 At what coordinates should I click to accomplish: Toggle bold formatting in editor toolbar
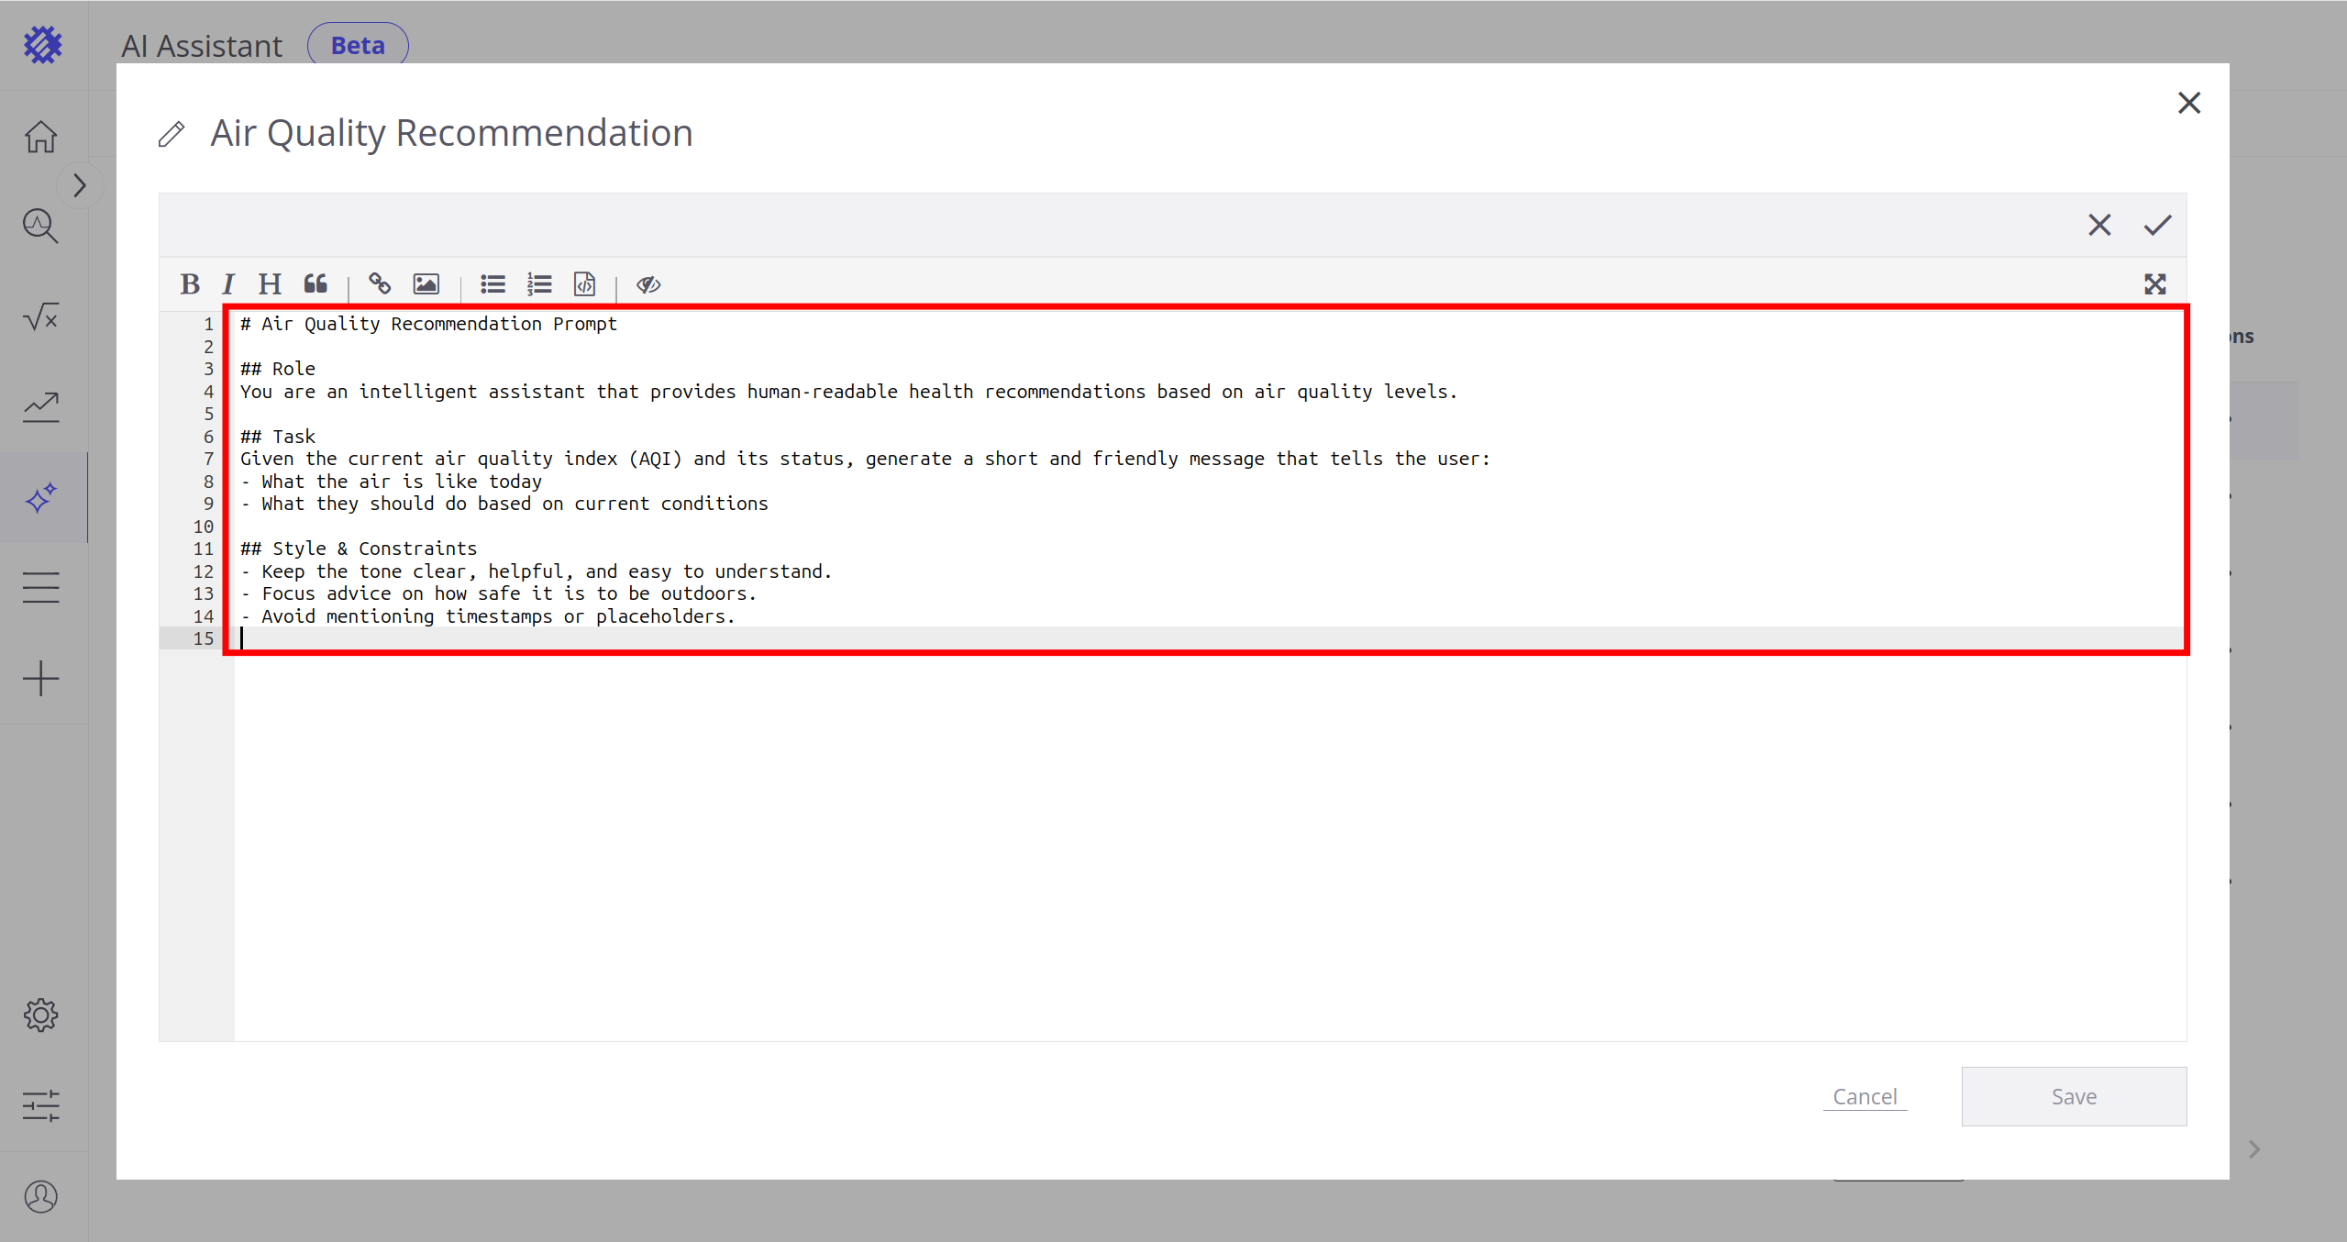tap(190, 284)
